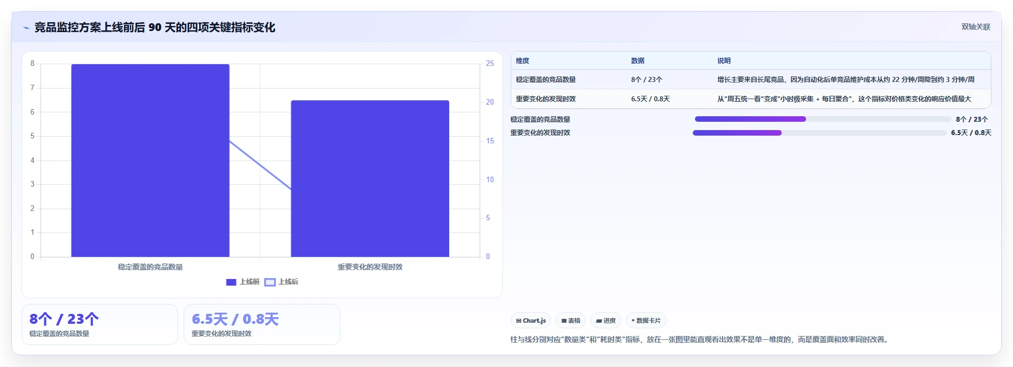The height and width of the screenshot is (367, 1013).
Task: Click the table value 8个 / 23个
Action: pos(647,80)
